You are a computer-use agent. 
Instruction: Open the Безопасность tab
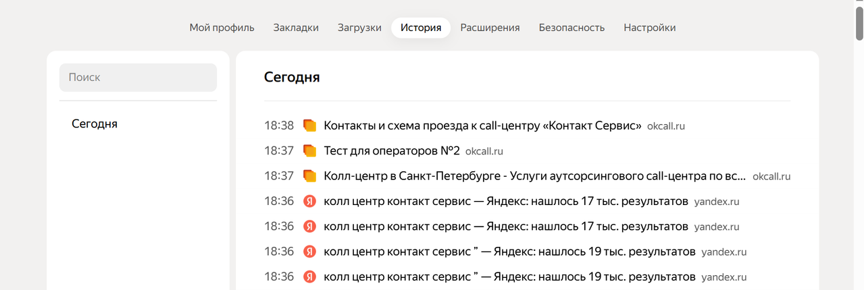click(571, 28)
